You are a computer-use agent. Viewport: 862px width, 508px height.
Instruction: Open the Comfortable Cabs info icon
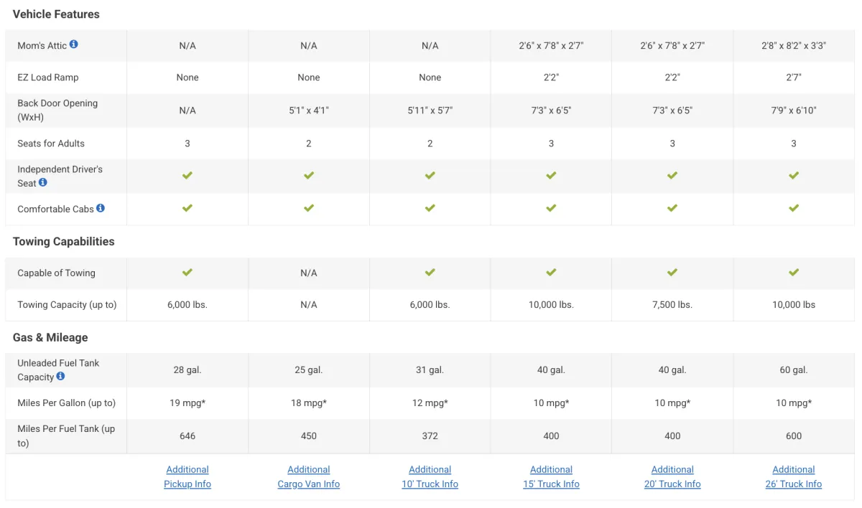tap(101, 208)
